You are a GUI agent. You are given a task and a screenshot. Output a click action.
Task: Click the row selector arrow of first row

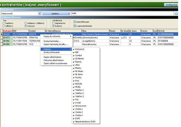coord(2,34)
